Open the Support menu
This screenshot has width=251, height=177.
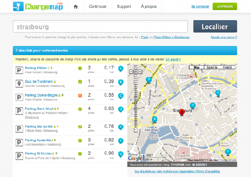[x=124, y=6]
